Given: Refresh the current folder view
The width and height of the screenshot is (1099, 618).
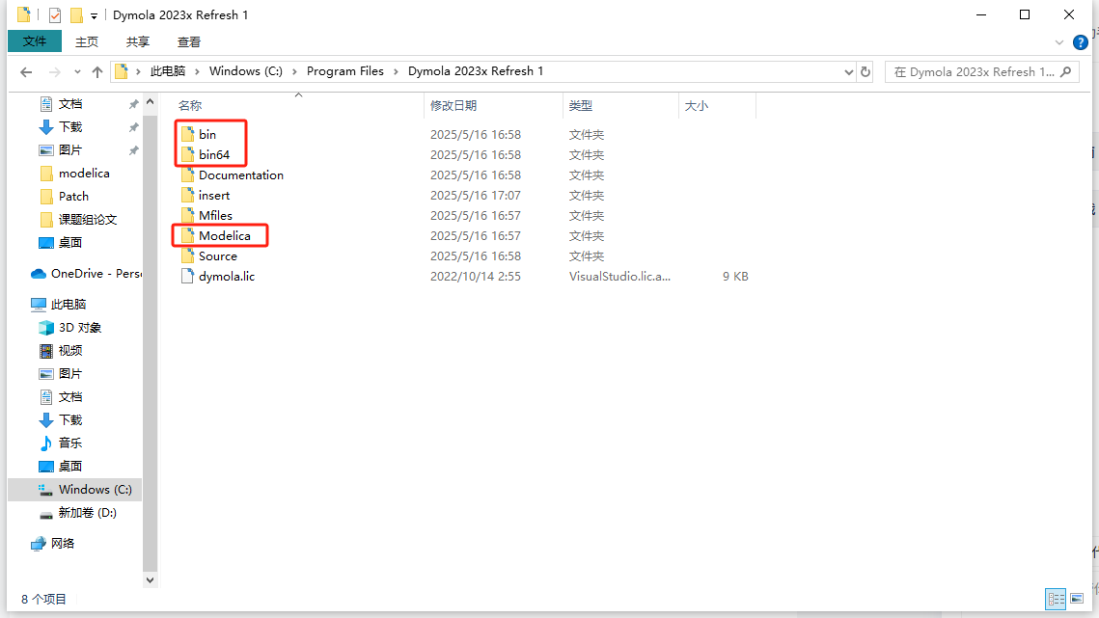Looking at the screenshot, I should tap(865, 71).
